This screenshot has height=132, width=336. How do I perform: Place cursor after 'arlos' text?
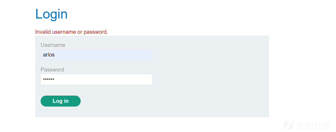point(55,55)
